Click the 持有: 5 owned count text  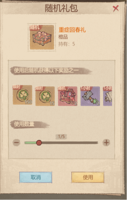[67, 44]
